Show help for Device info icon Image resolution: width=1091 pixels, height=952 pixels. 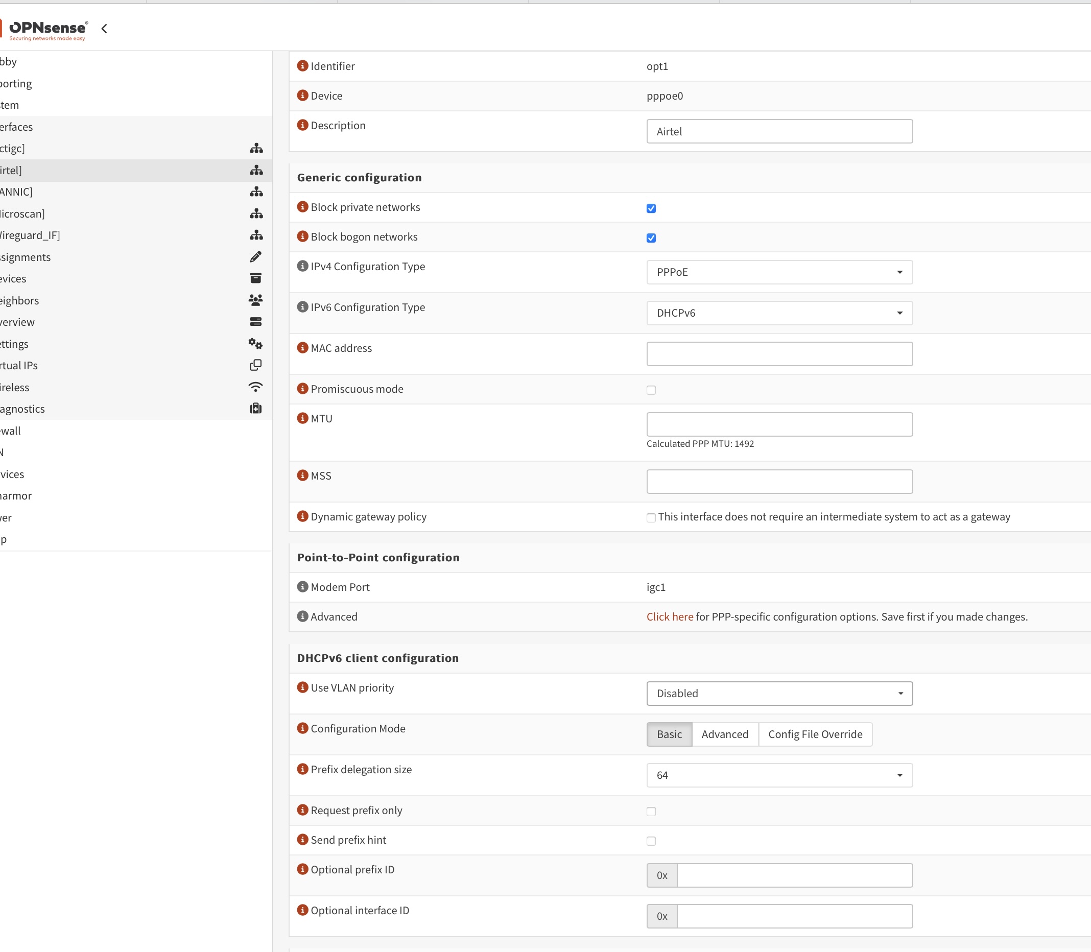(303, 95)
